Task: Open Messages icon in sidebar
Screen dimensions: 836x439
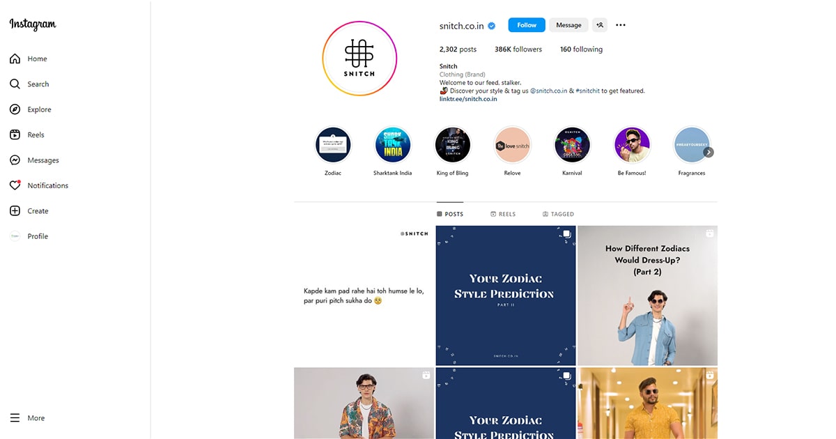Action: (x=15, y=160)
